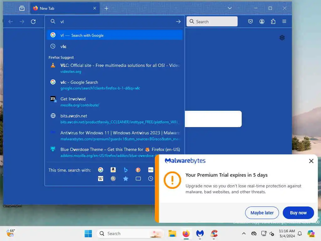Close the New Tab tab

pyautogui.click(x=95, y=8)
